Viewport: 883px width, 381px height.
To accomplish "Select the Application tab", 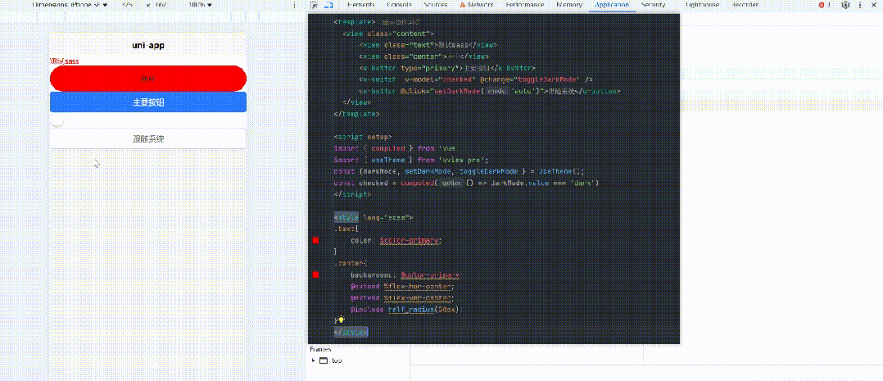I will 612,5.
